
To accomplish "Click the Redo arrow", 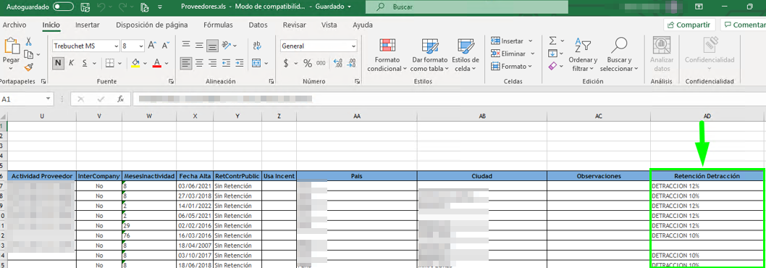I will click(123, 7).
